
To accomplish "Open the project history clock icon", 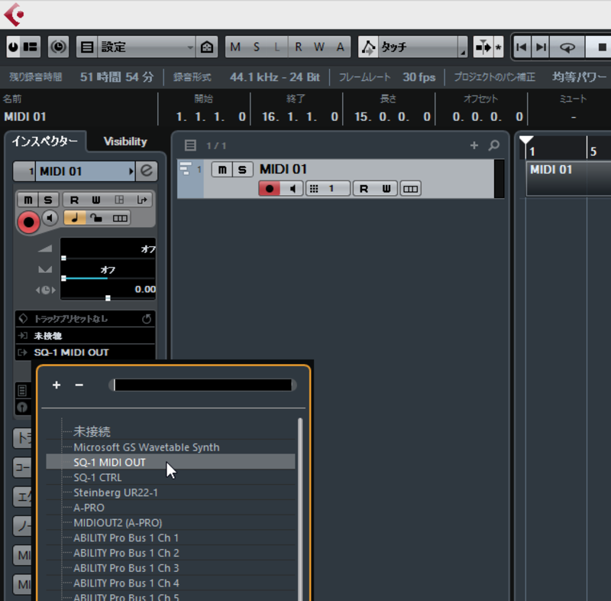I will click(x=59, y=47).
